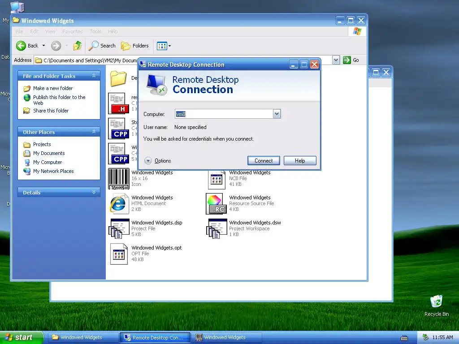The image size is (459, 344).
Task: Click the green Go arrow button
Action: [347, 60]
